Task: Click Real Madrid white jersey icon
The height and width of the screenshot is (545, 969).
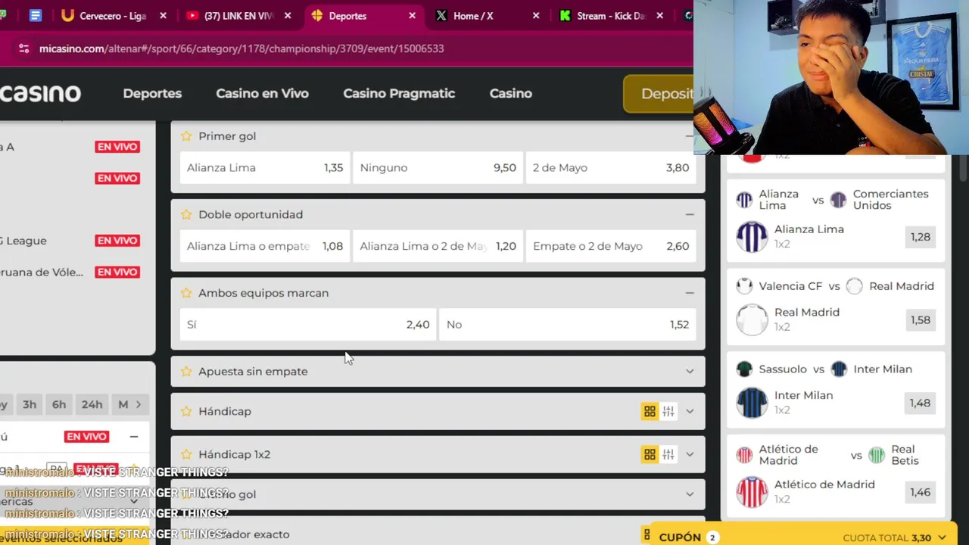Action: click(752, 319)
